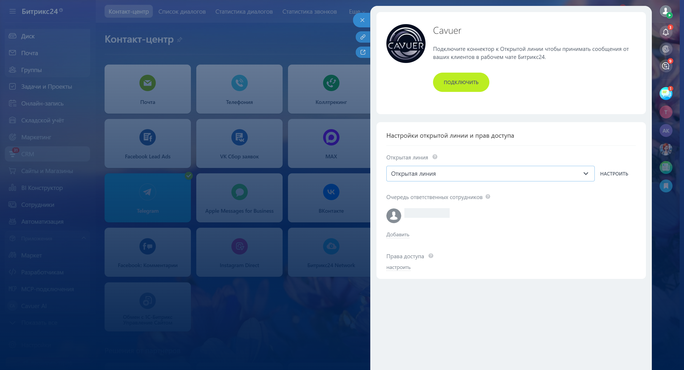Click the Добавить link for employees

[x=398, y=234]
